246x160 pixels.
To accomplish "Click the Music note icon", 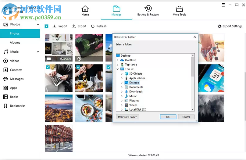I will [x=6, y=52].
